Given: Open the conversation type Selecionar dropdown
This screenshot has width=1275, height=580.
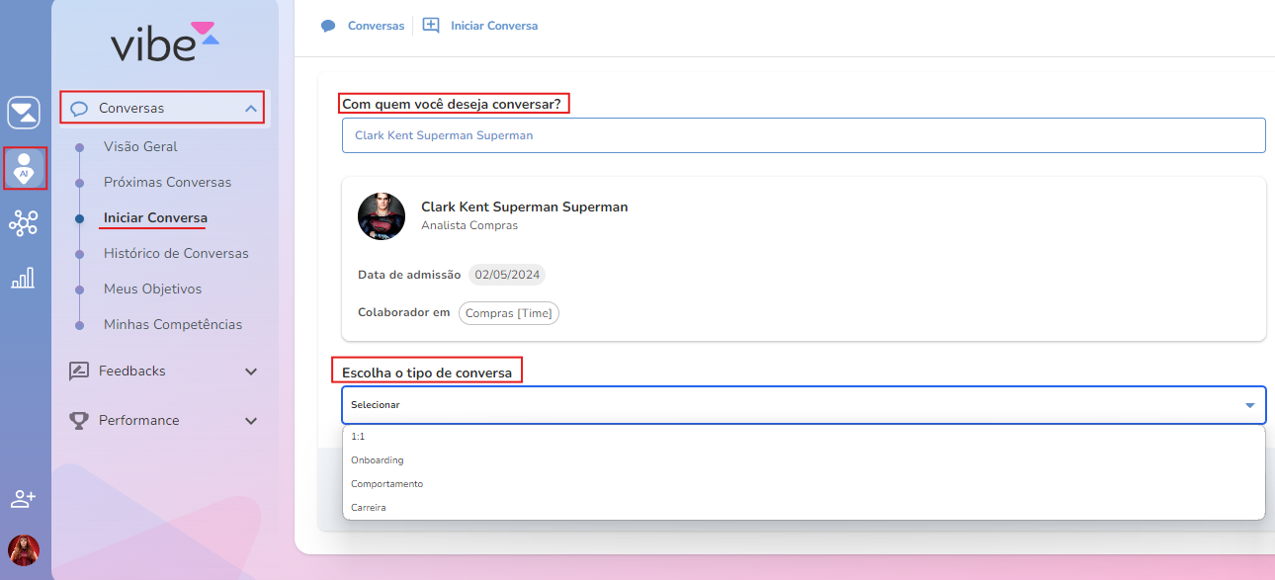Looking at the screenshot, I should (x=804, y=405).
